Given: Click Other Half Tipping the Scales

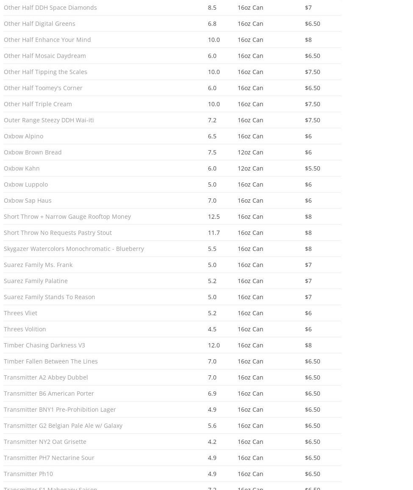Looking at the screenshot, I should click(x=45, y=72).
